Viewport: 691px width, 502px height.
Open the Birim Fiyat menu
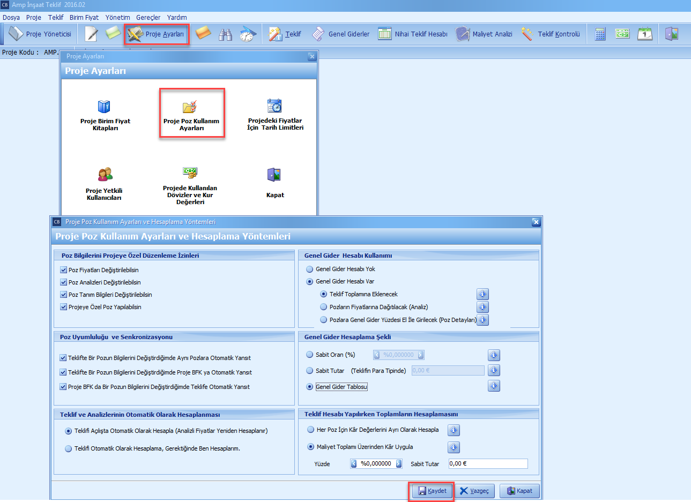tap(84, 17)
